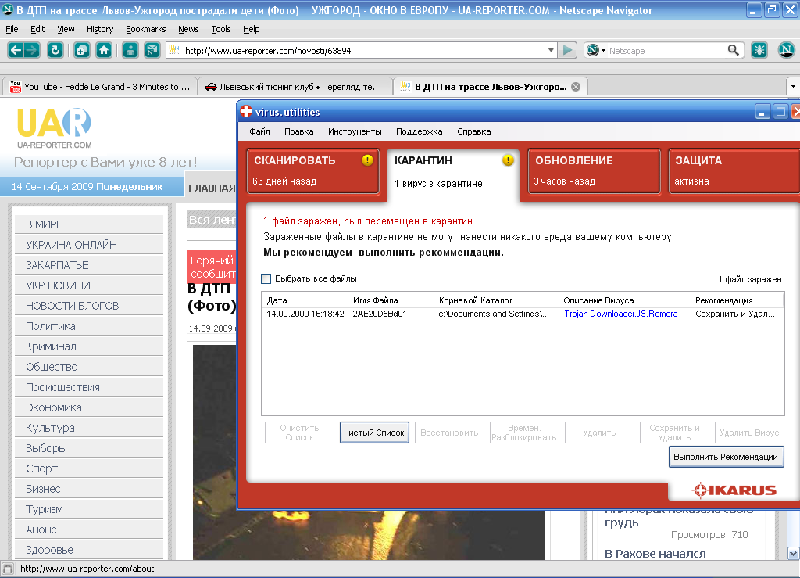Click the c:\Documents and Settings\... path cell
Image resolution: width=800 pixels, height=578 pixels.
point(494,314)
